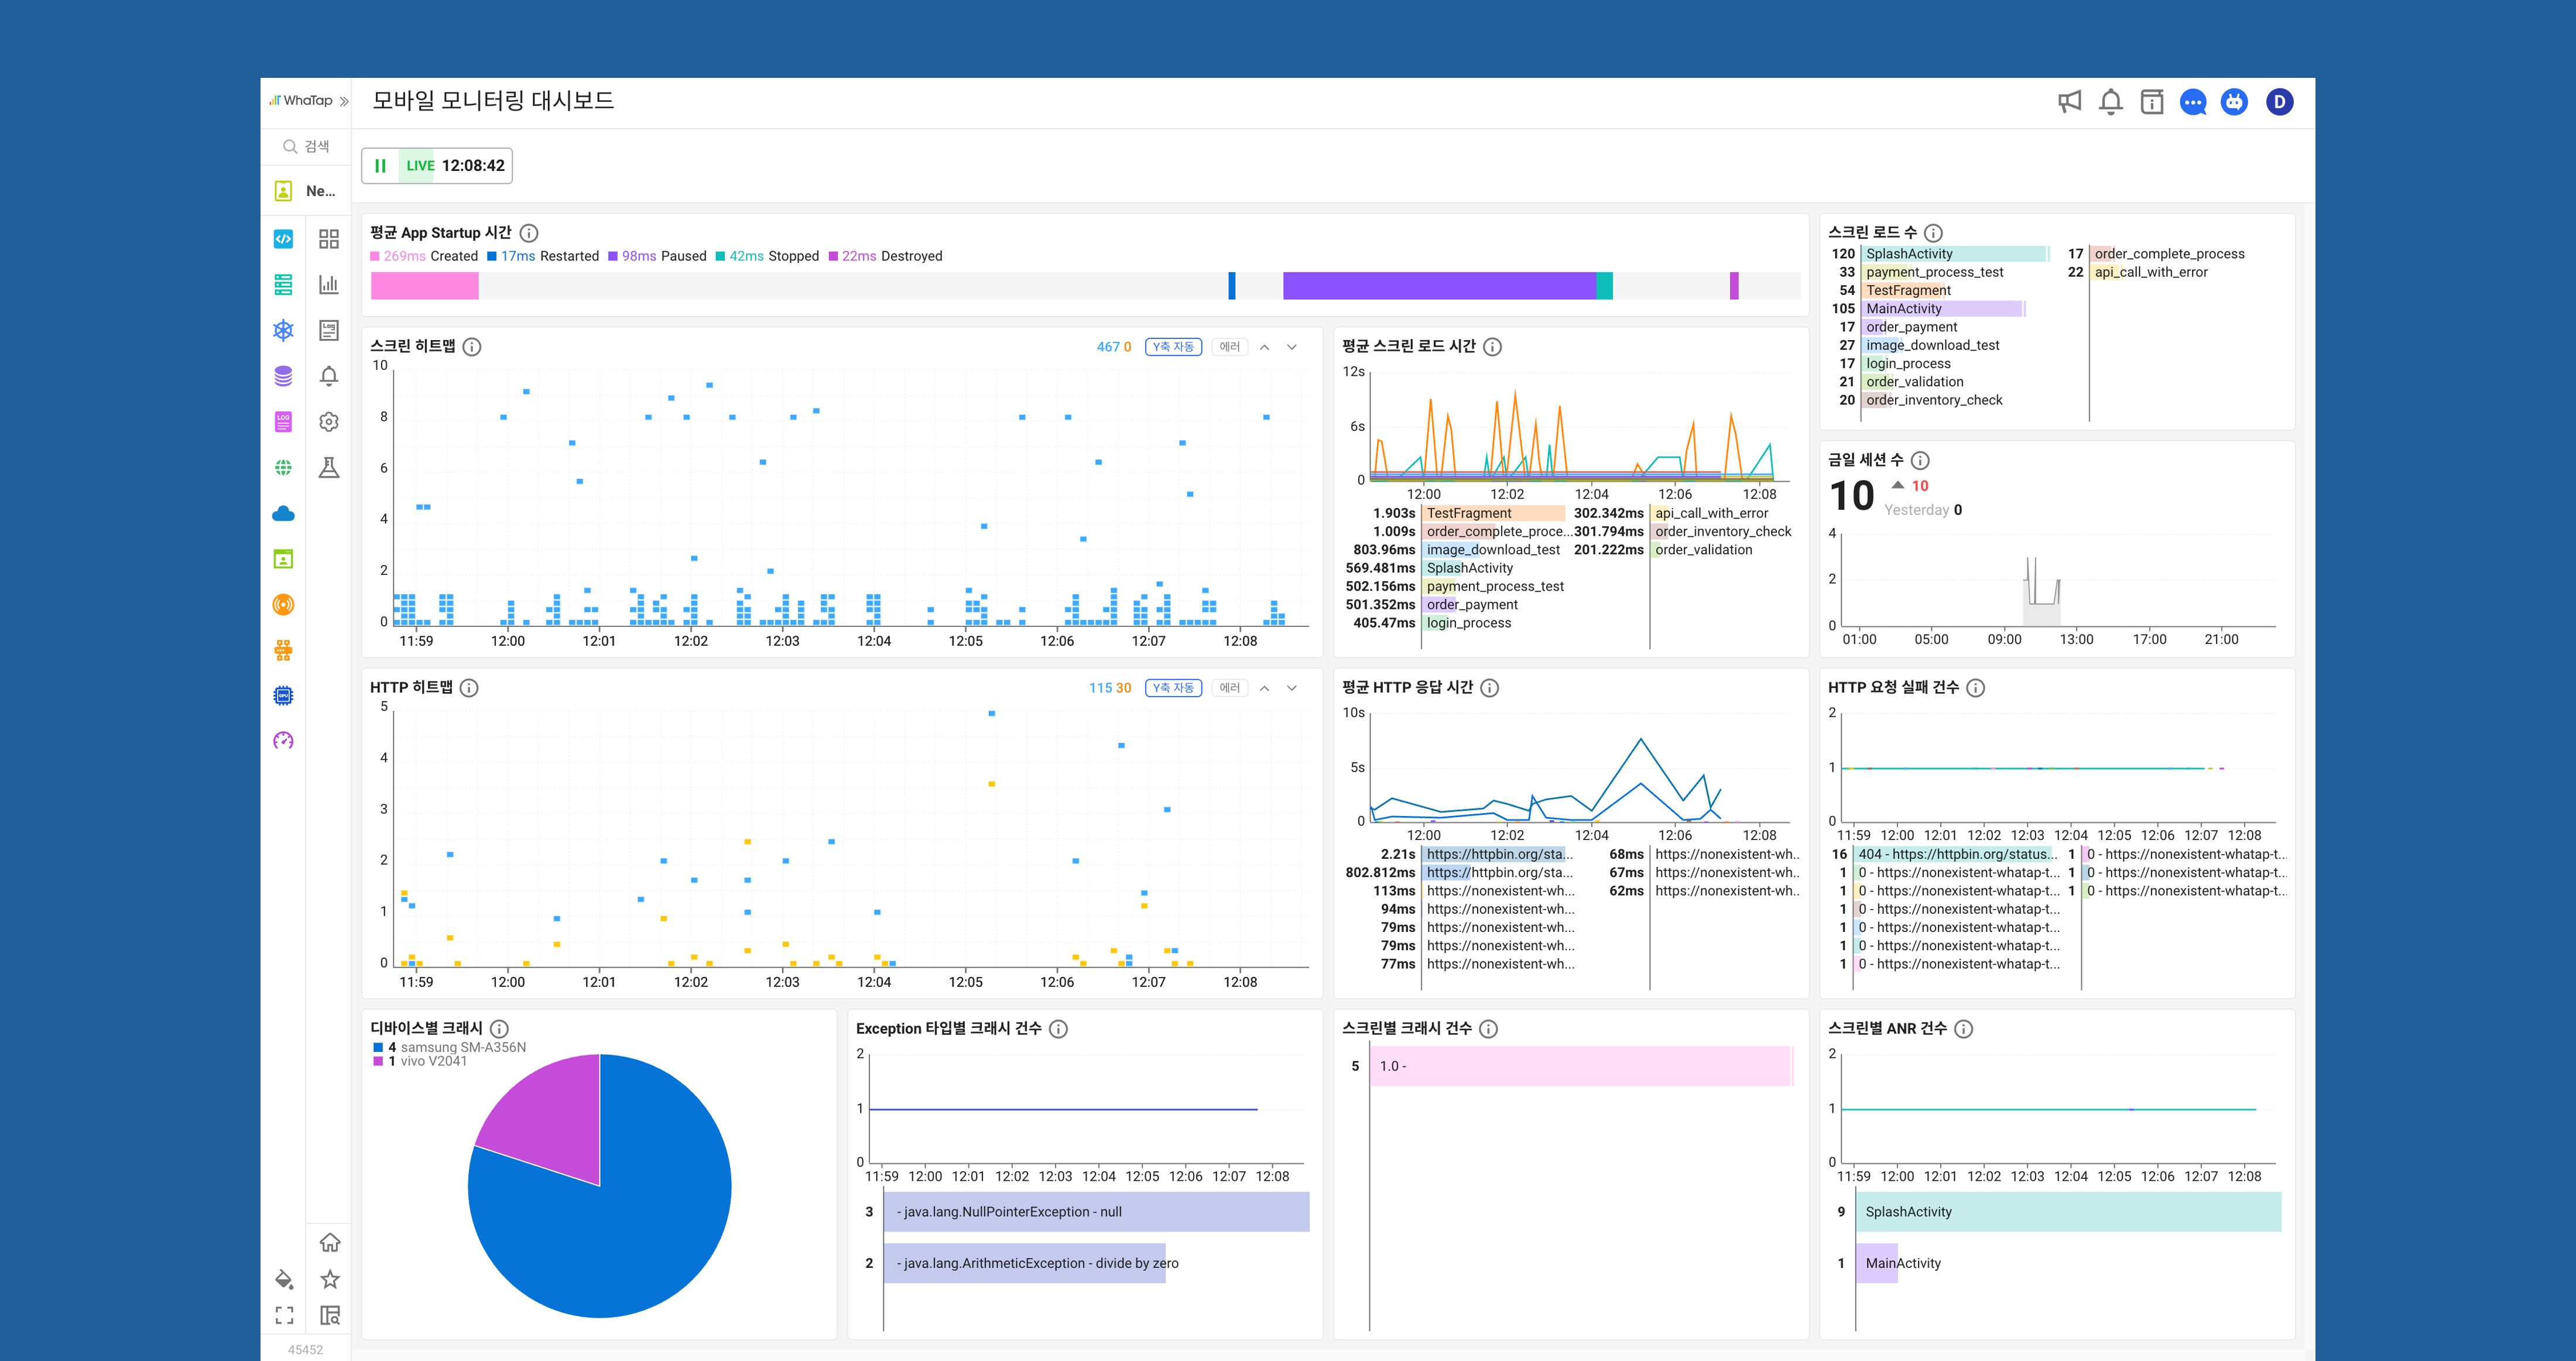This screenshot has height=1361, width=2576.
Task: Open the gear settings menu in sidebar
Action: (329, 422)
